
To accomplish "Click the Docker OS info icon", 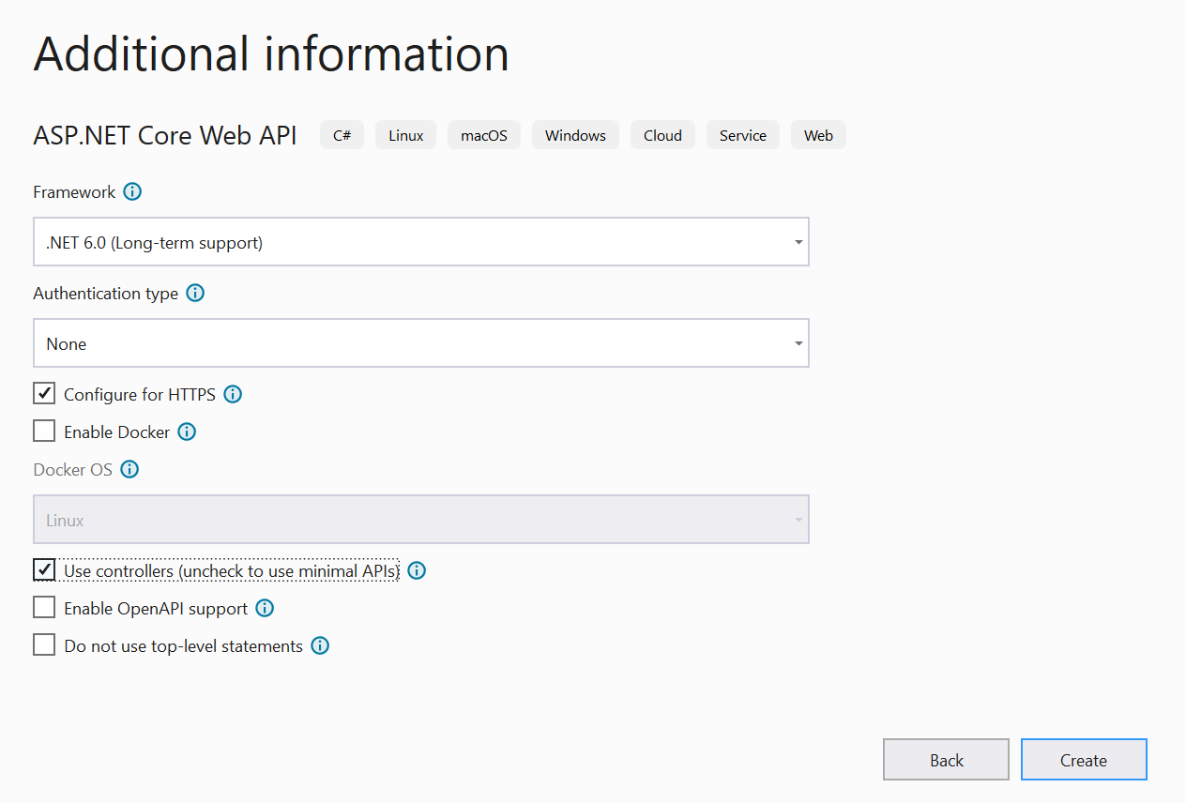I will point(129,470).
